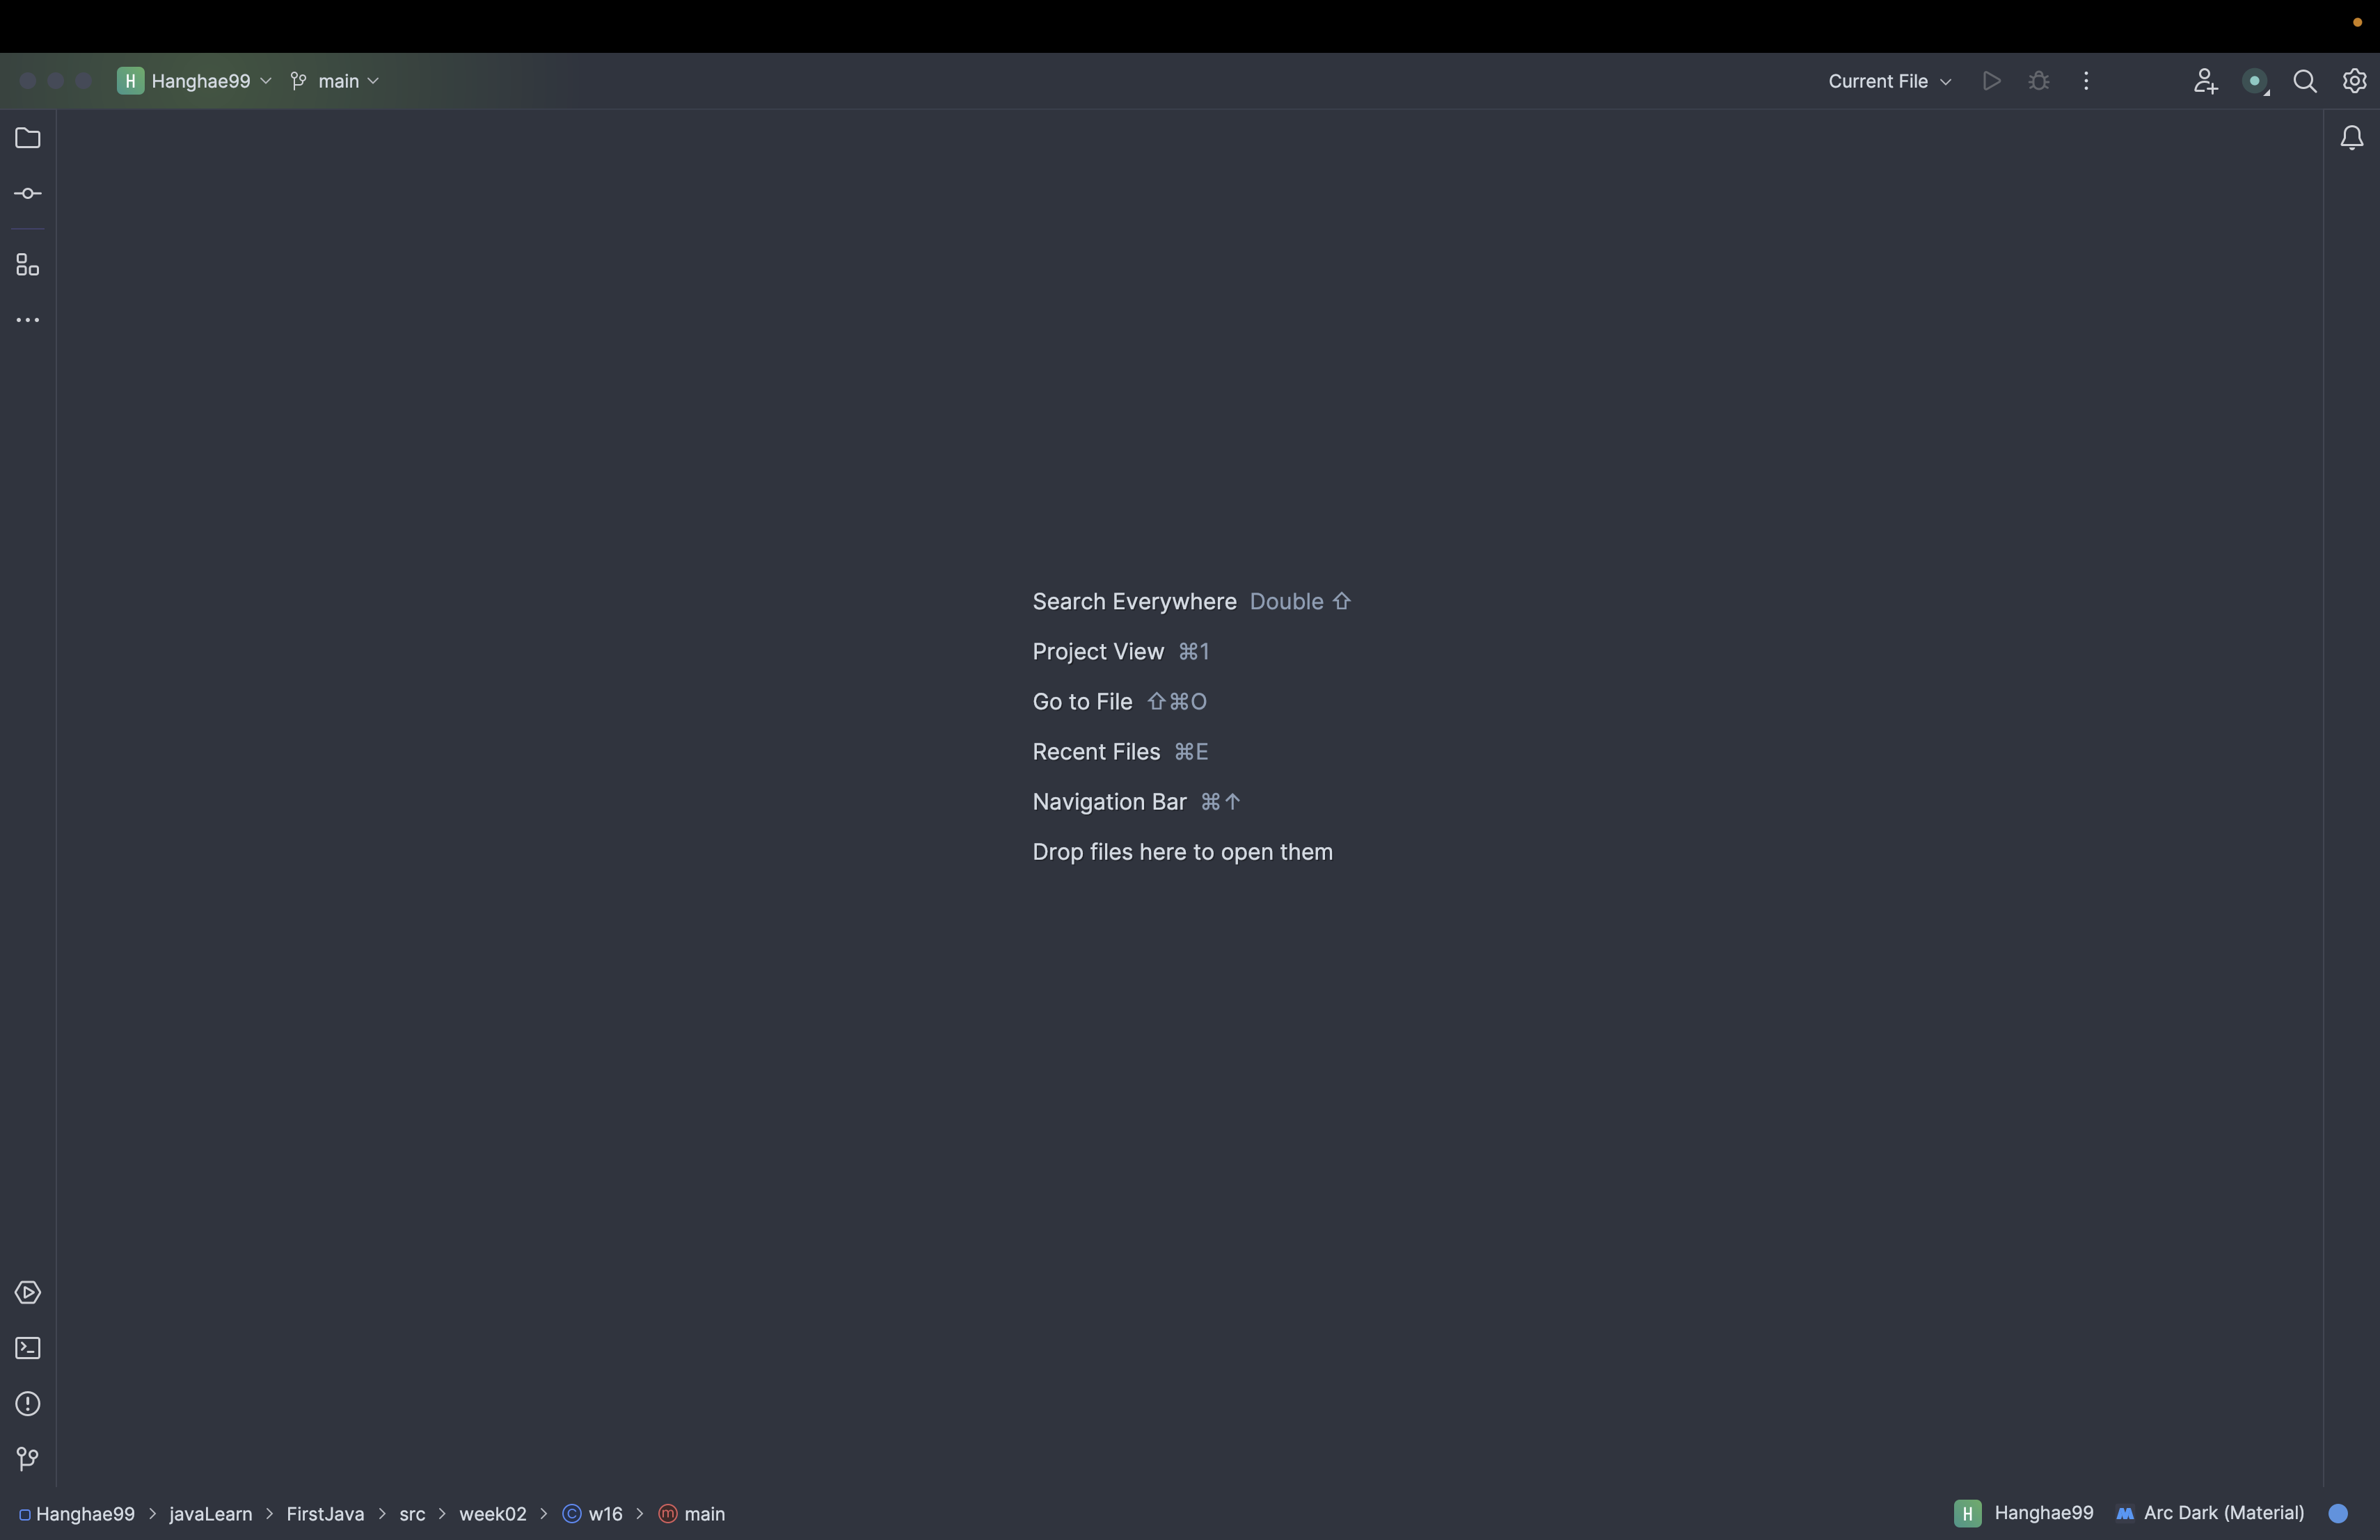Open the Problems tool window

pos(28,1404)
